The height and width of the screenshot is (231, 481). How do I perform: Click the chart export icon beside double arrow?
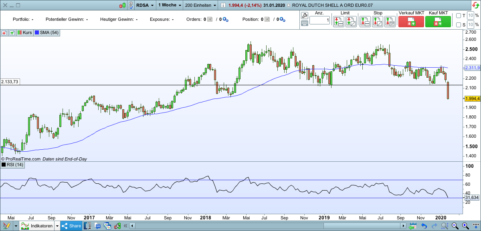[117, 226]
